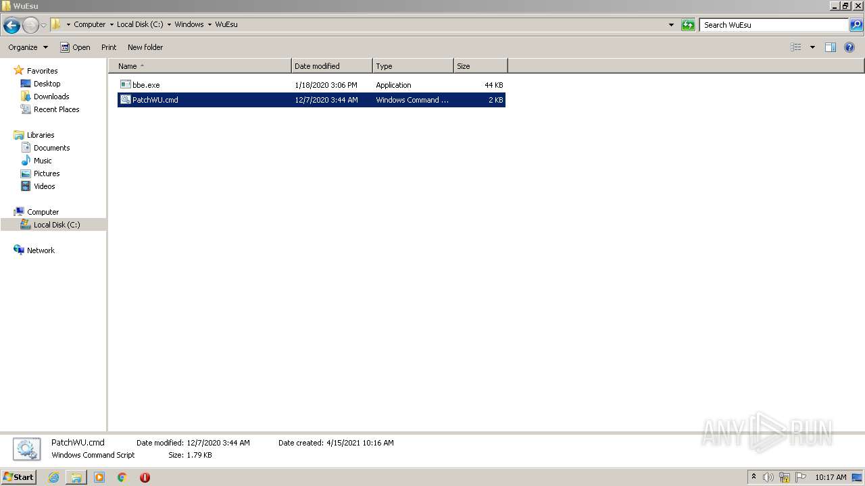Go back with the Back arrow button
The image size is (865, 486).
point(11,25)
